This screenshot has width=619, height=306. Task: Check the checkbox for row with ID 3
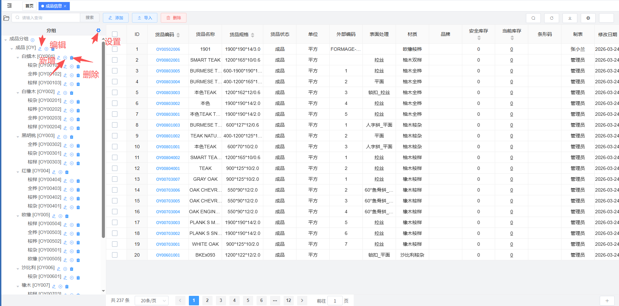pos(115,71)
